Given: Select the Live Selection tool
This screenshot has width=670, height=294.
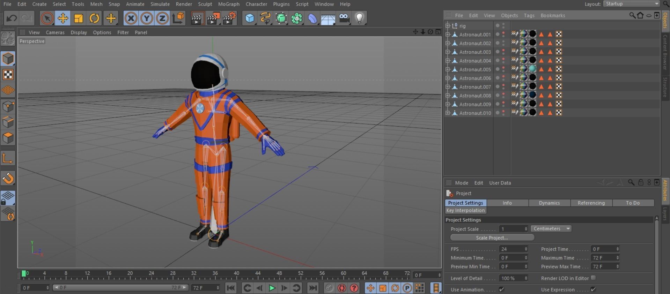Looking at the screenshot, I should pyautogui.click(x=47, y=18).
